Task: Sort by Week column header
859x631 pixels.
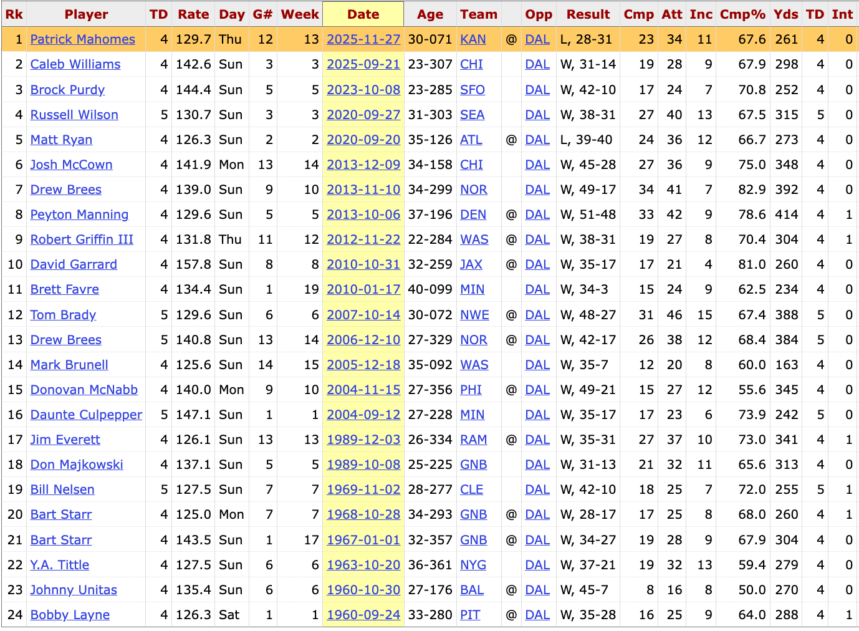Action: point(300,14)
